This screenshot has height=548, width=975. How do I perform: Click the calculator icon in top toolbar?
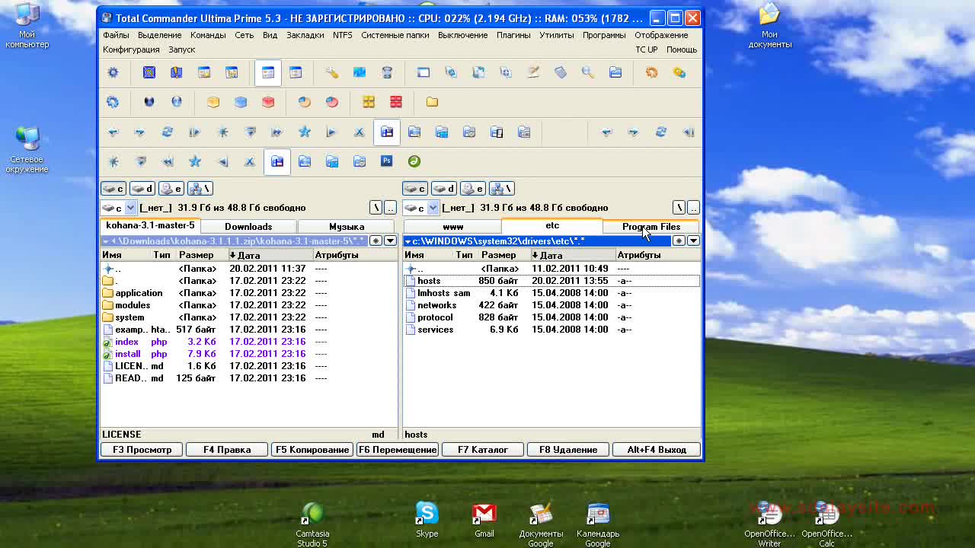(x=561, y=73)
